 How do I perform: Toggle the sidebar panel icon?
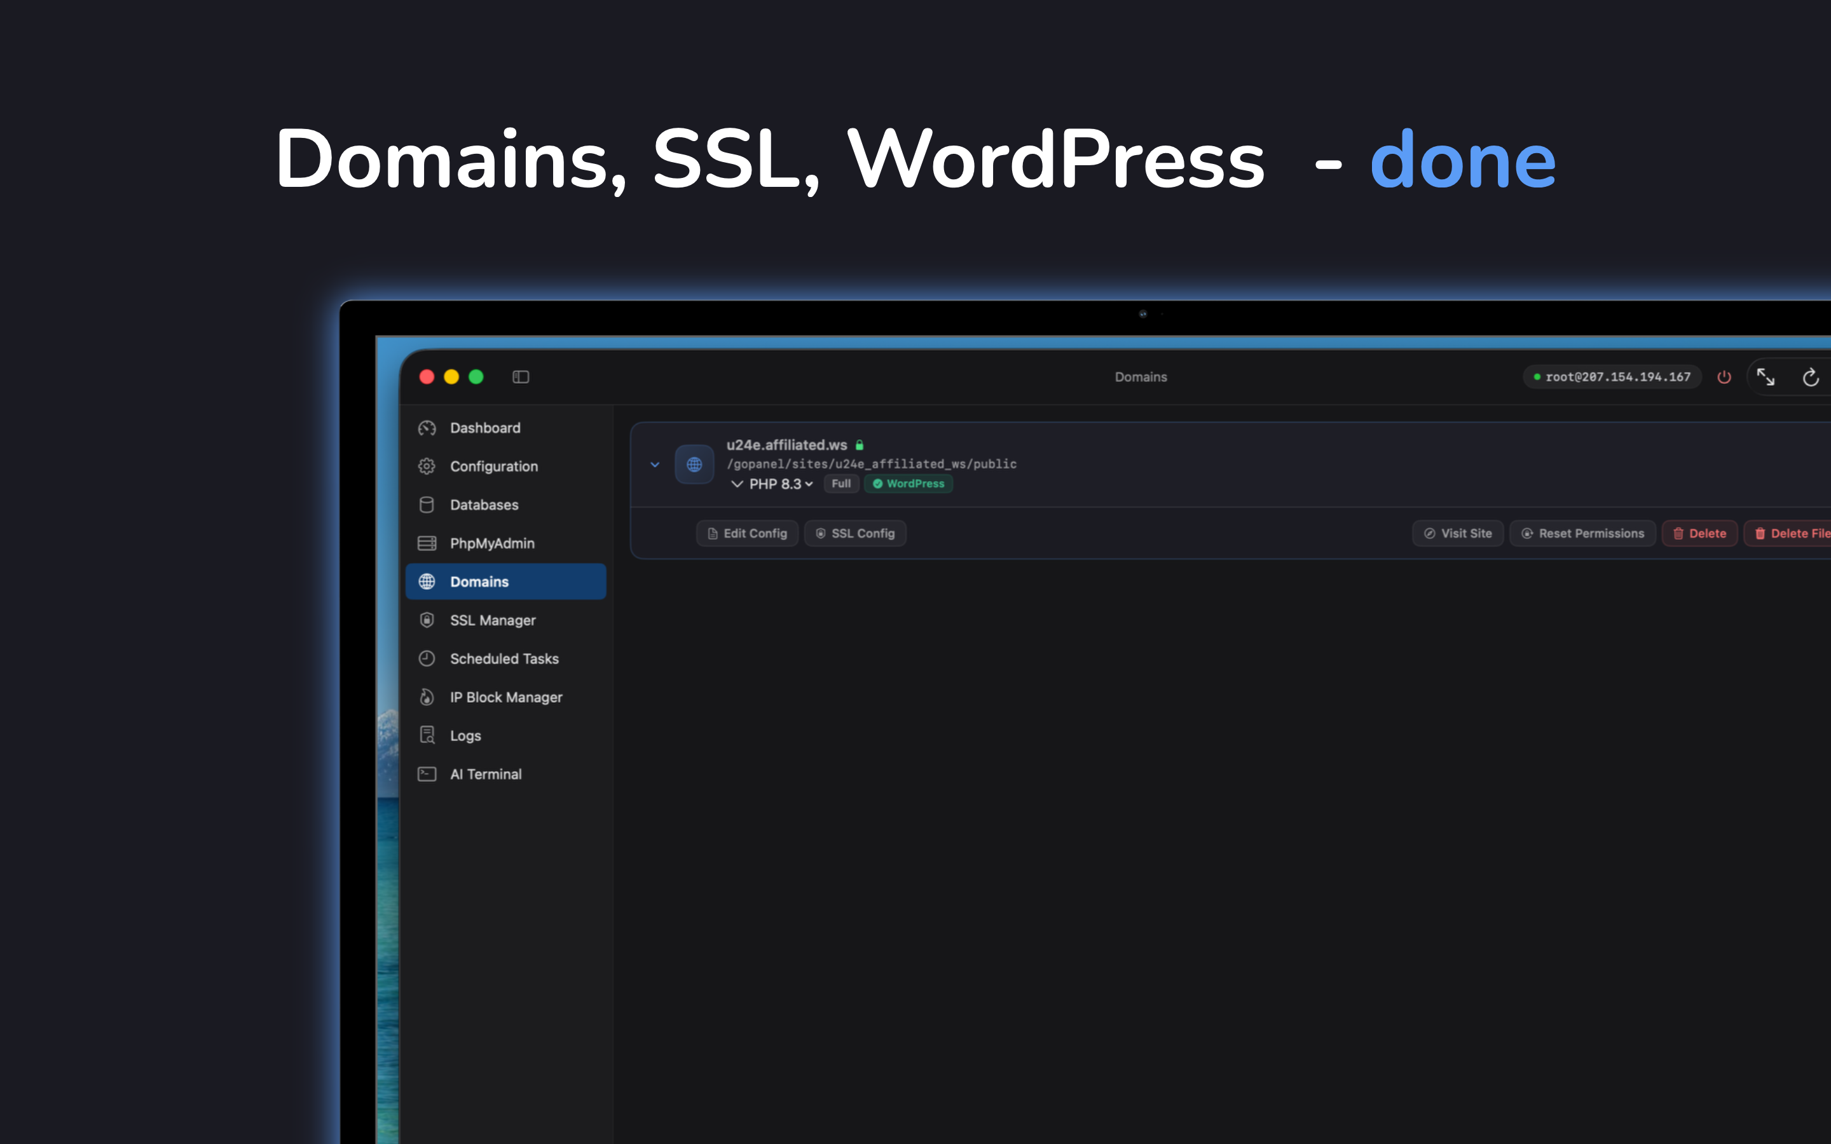[x=521, y=377]
